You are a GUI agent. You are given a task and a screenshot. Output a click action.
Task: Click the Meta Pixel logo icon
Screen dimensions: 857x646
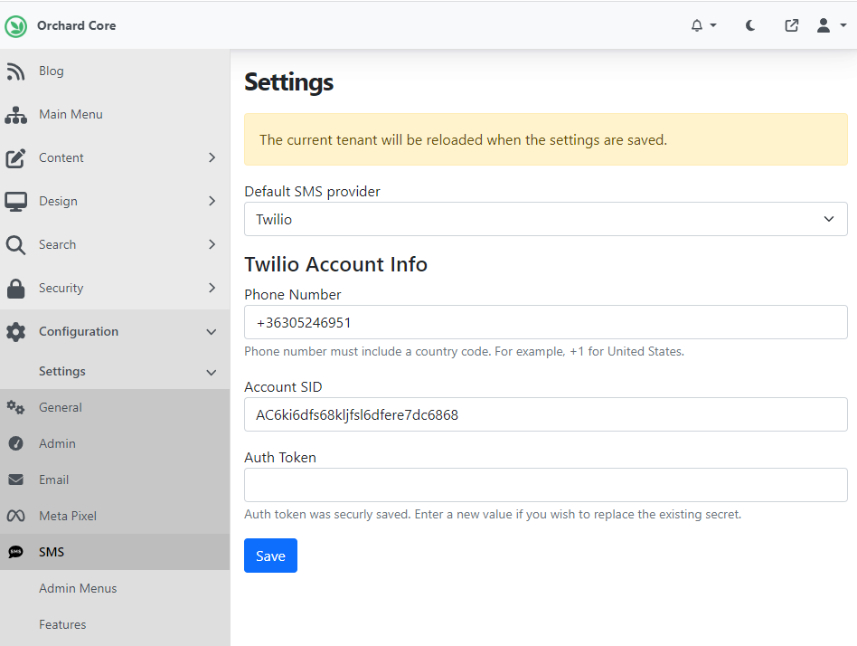(16, 516)
